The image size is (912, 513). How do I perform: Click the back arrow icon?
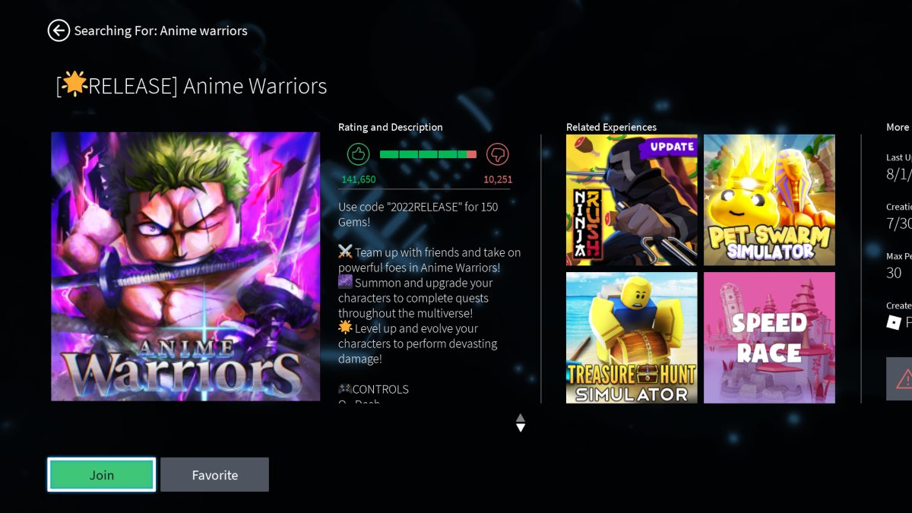tap(59, 30)
